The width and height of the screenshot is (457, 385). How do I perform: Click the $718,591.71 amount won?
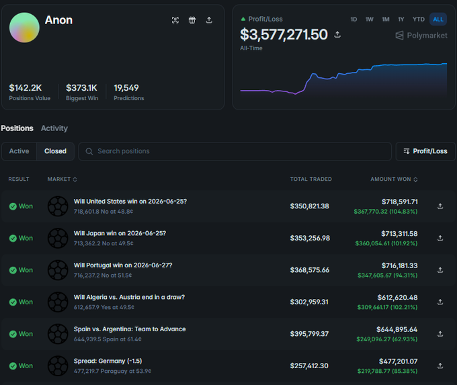click(x=400, y=202)
